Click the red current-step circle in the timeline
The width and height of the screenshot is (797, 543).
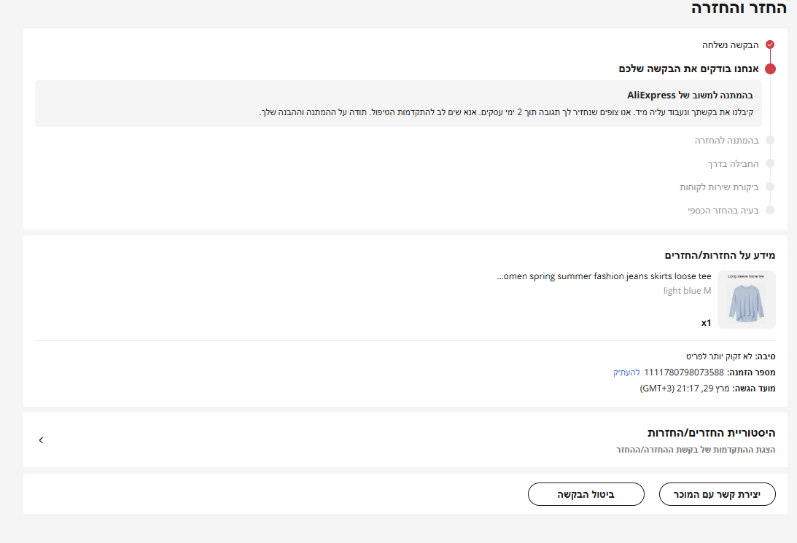(x=770, y=69)
